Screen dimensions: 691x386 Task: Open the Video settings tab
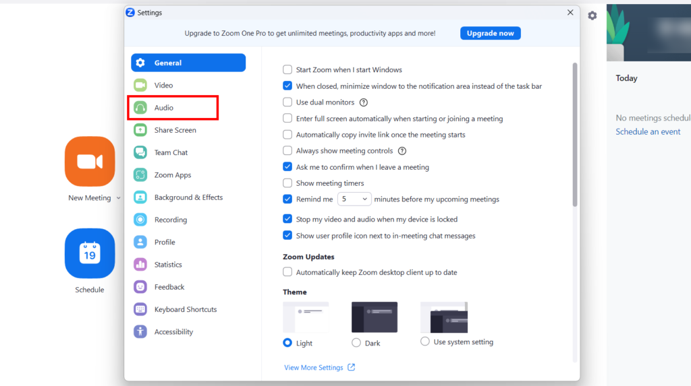point(188,85)
